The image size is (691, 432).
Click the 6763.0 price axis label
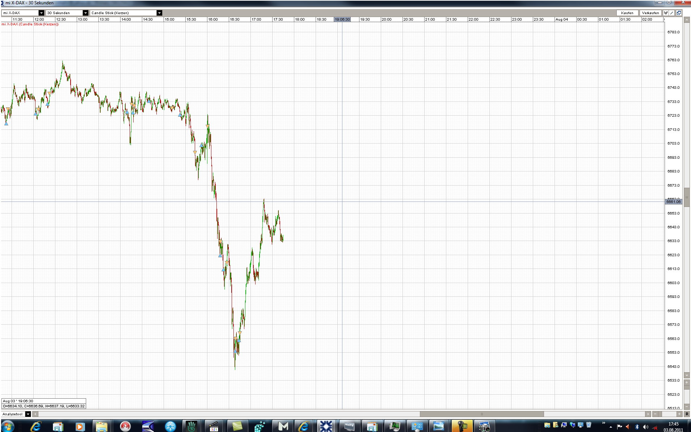(674, 60)
